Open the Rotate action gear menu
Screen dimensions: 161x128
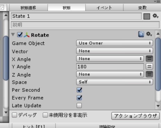point(149,34)
